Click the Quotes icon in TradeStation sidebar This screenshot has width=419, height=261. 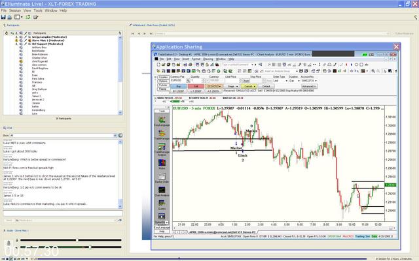pyautogui.click(x=162, y=203)
